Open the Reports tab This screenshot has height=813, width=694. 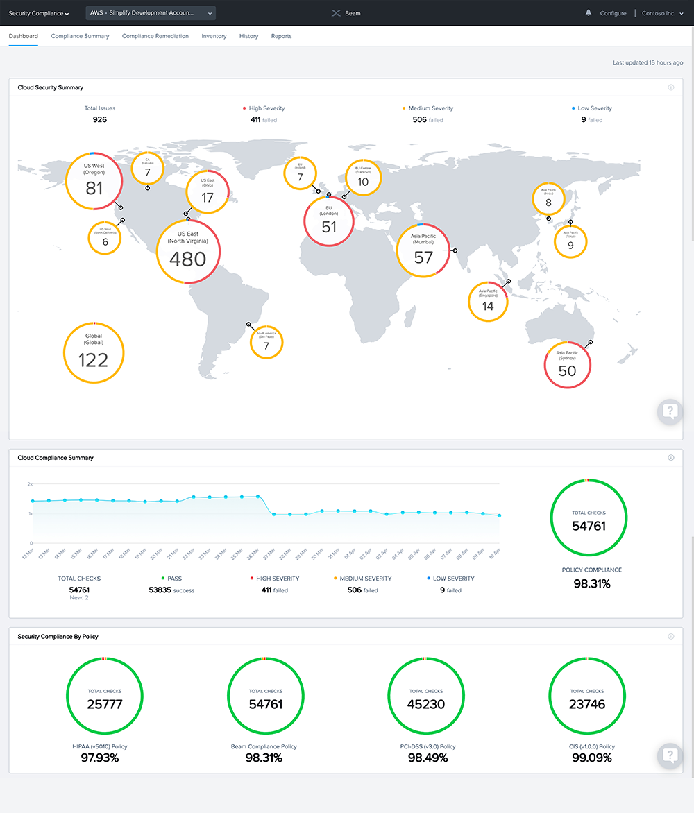pos(281,36)
